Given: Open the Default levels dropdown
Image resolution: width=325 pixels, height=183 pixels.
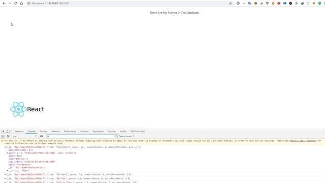Looking at the screenshot, I should coord(126,136).
